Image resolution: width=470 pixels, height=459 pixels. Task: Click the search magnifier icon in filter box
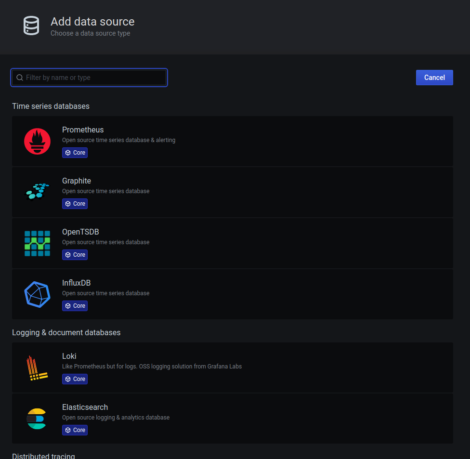pyautogui.click(x=20, y=78)
